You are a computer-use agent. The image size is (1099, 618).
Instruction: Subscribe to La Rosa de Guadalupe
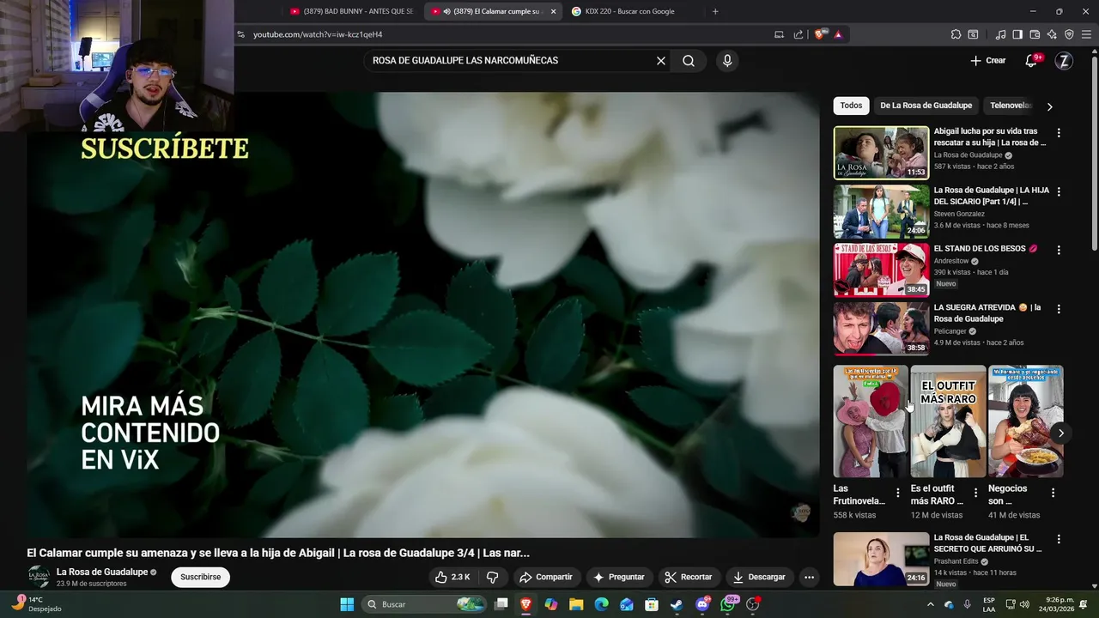pyautogui.click(x=201, y=577)
